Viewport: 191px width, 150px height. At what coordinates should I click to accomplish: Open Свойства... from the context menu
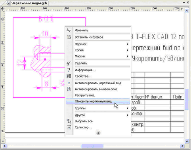pyautogui.click(x=98, y=76)
